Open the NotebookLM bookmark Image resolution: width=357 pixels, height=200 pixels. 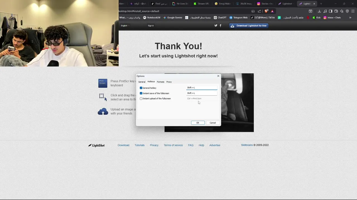(x=152, y=17)
